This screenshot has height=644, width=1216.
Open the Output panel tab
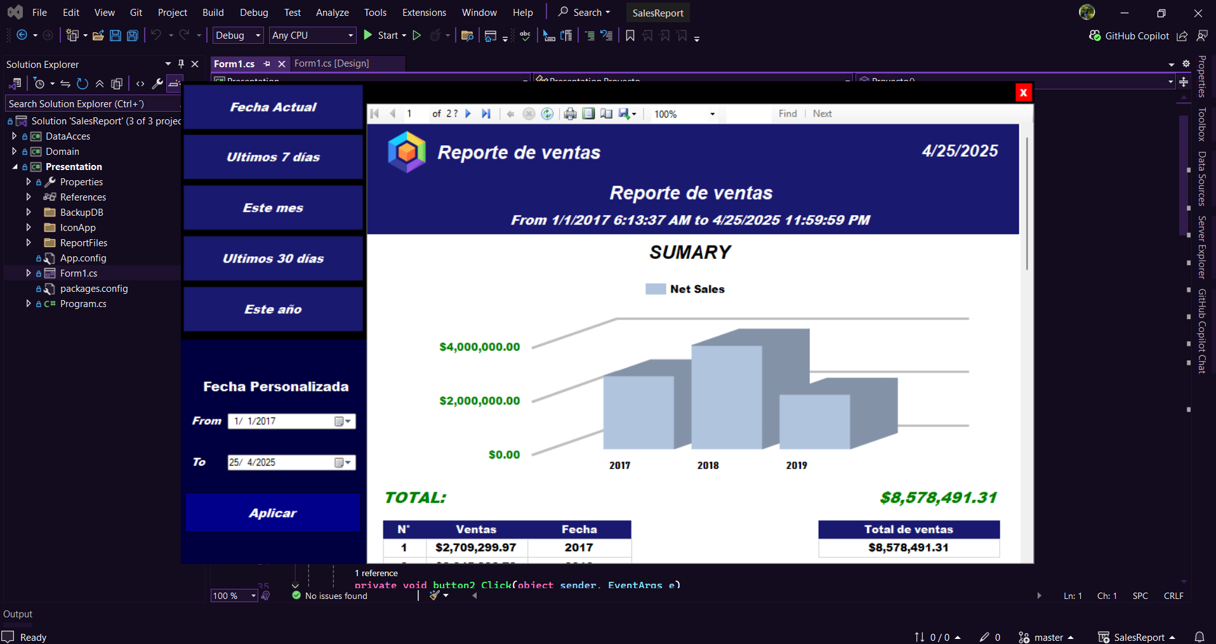pyautogui.click(x=18, y=614)
